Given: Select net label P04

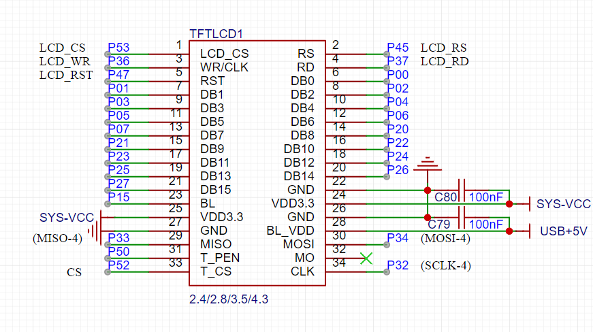Looking at the screenshot, I should [398, 102].
